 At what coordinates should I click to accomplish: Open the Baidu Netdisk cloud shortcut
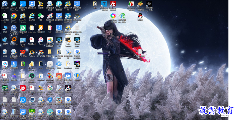coord(5,64)
